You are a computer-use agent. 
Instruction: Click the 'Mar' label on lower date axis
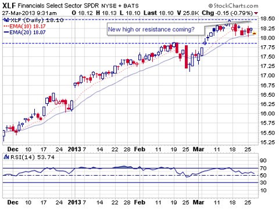point(199,202)
